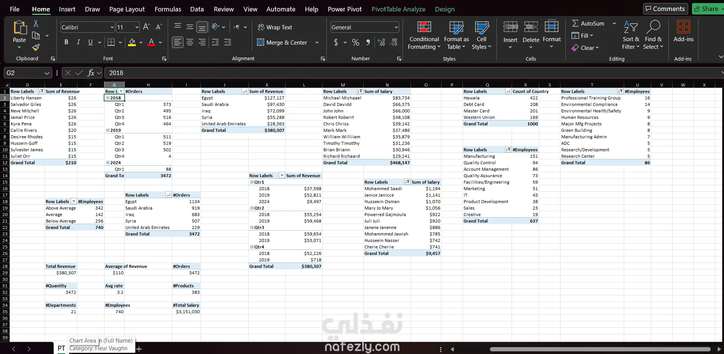Switch to the PivotTable Analyze tab
The height and width of the screenshot is (354, 724).
398,9
